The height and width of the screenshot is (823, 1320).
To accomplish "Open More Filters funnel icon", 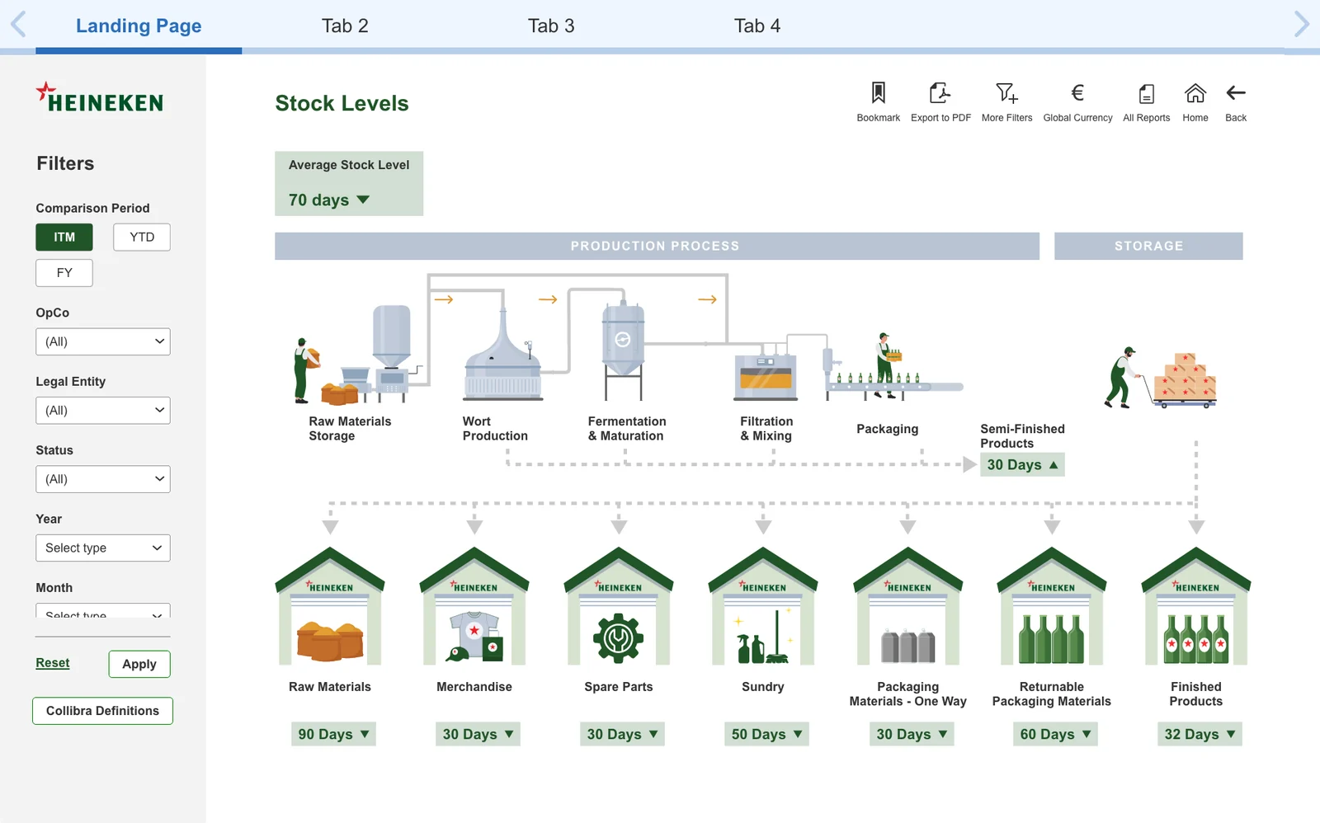I will (x=1006, y=92).
